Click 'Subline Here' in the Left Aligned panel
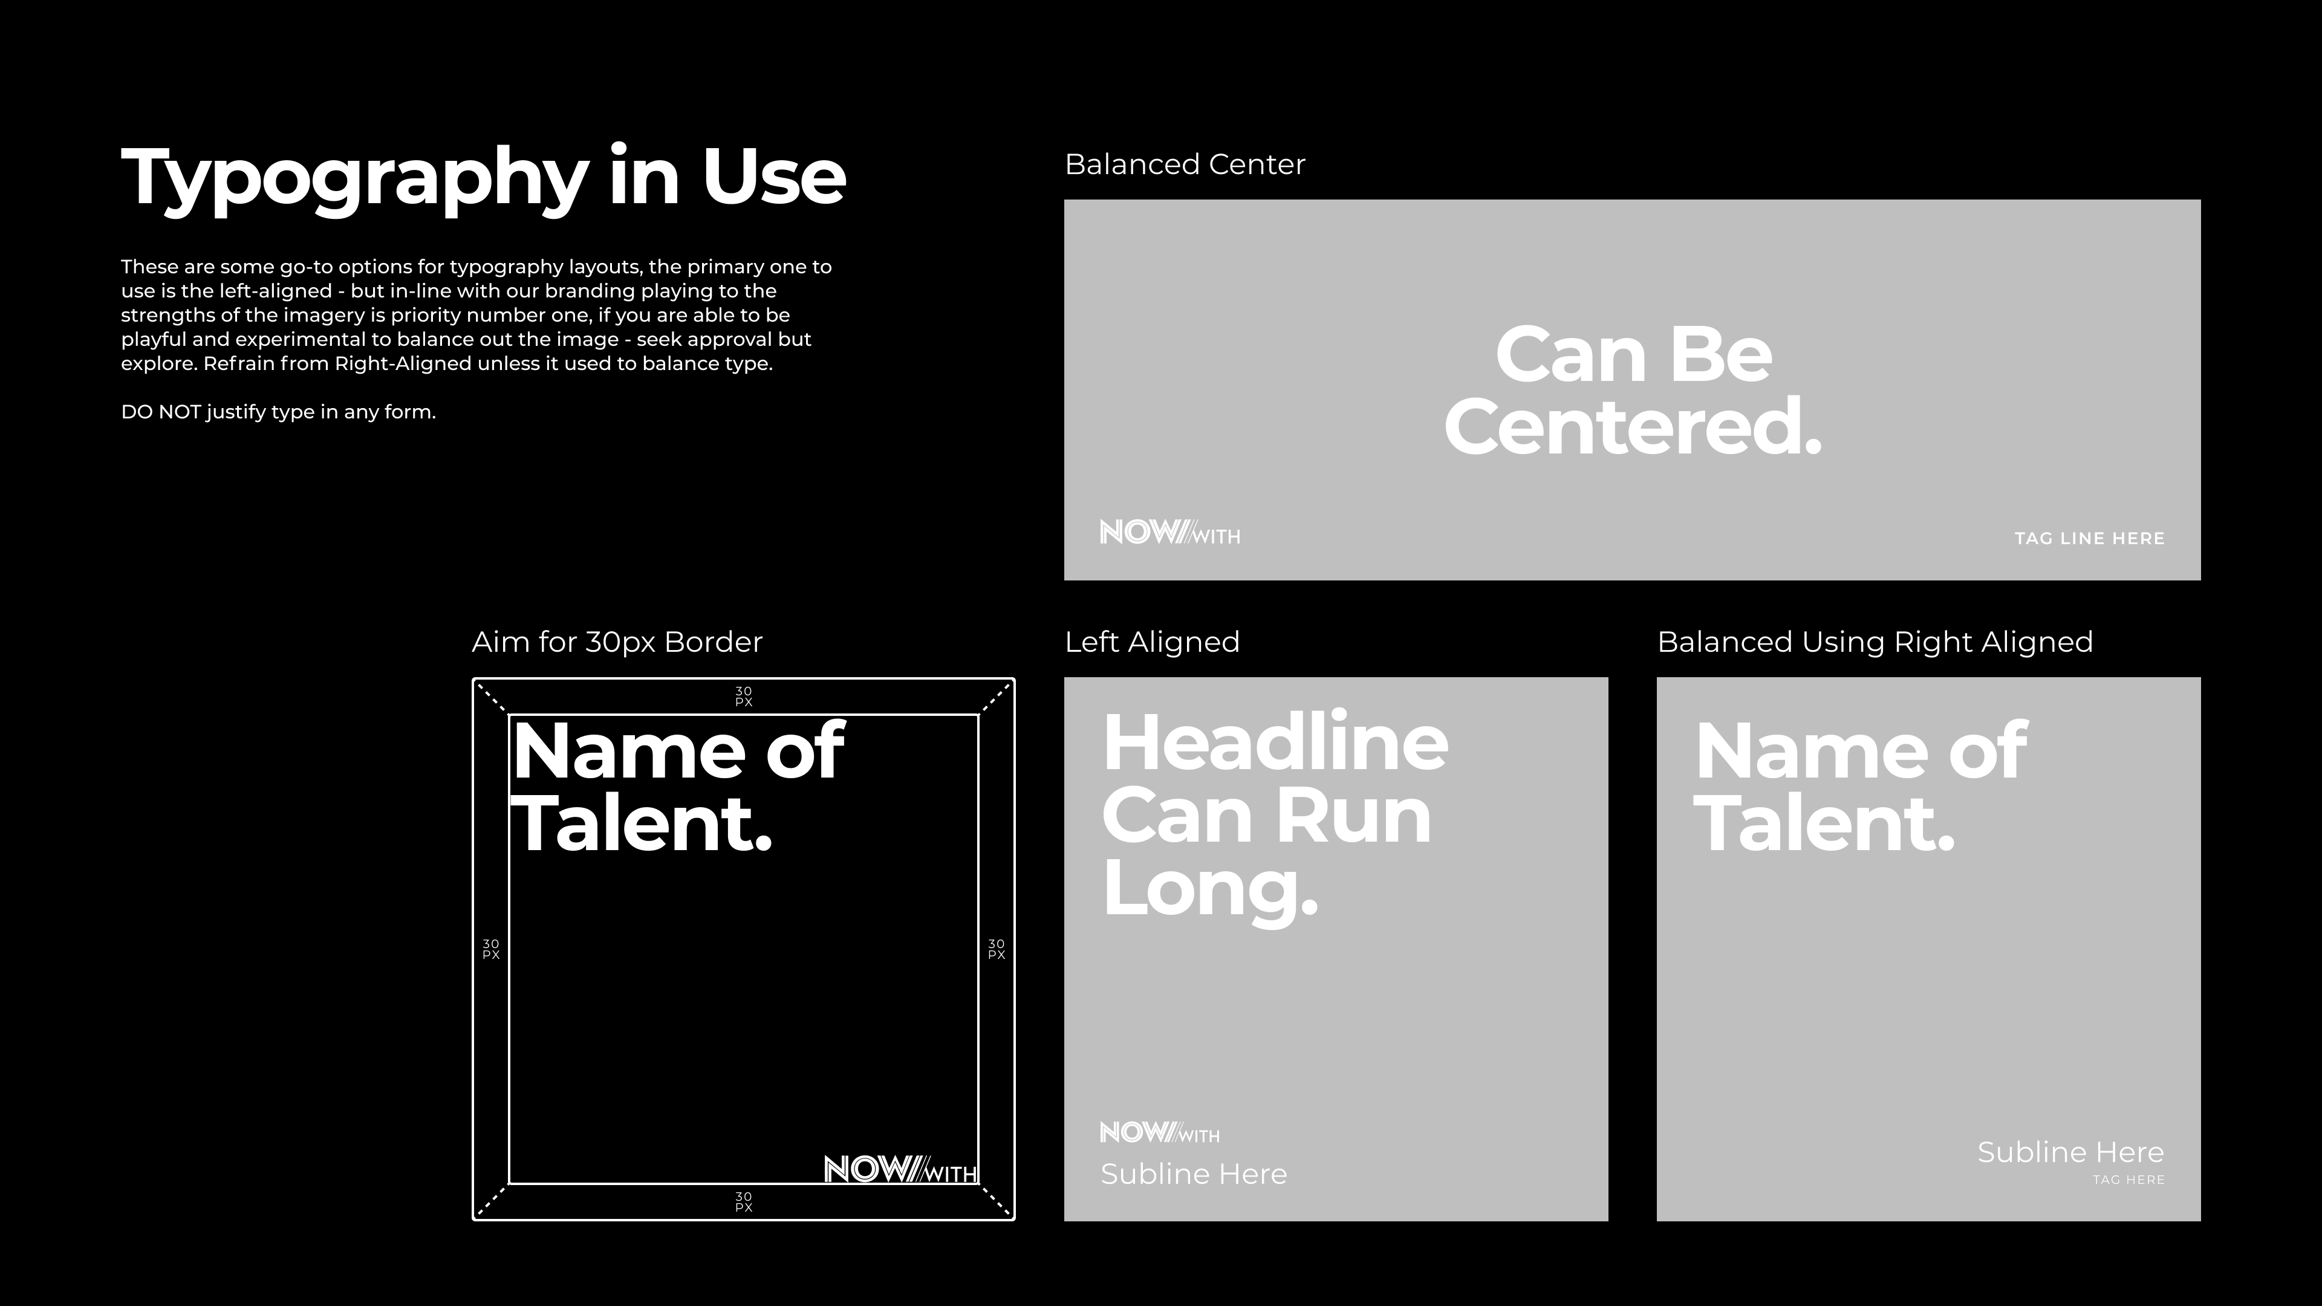 (1194, 1174)
